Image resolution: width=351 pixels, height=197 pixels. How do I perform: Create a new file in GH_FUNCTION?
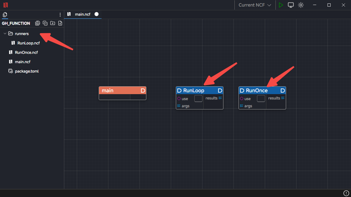tap(60, 23)
